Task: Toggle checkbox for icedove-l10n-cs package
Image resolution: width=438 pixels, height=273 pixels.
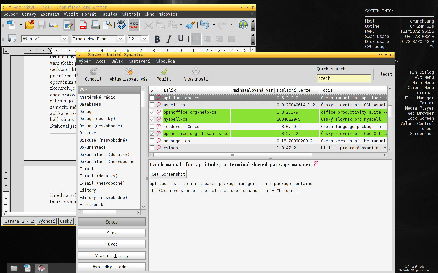Action: coord(152,126)
